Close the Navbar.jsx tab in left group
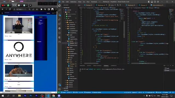 click(x=106, y=5)
